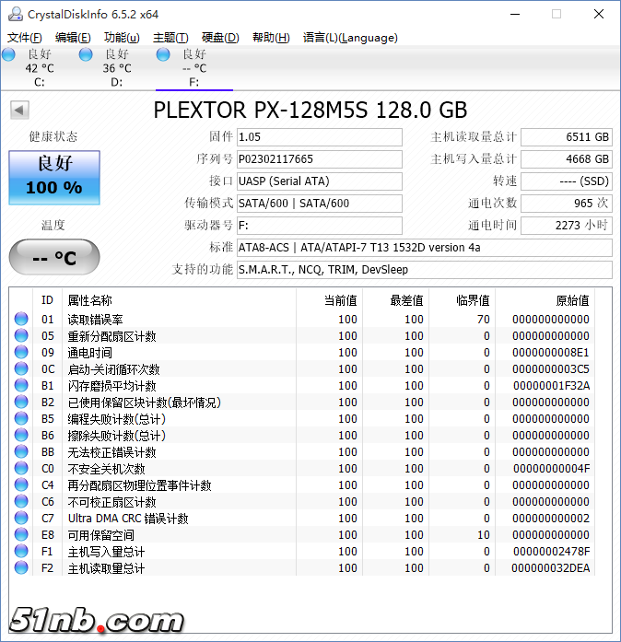Click the CrystalDiskInfo app icon in title bar
This screenshot has width=621, height=642.
(x=15, y=14)
